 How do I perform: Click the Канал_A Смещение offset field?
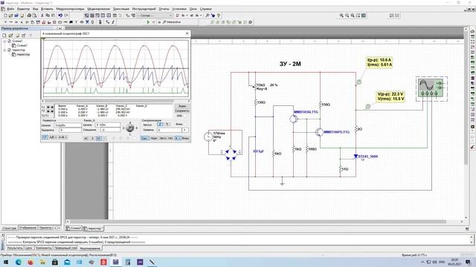(x=110, y=131)
